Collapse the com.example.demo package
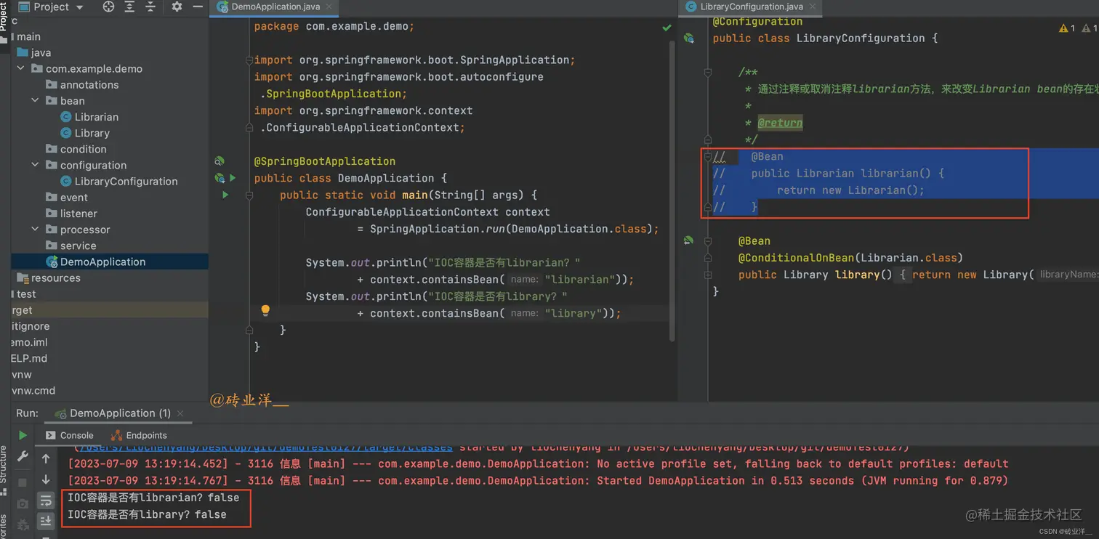 pos(20,68)
